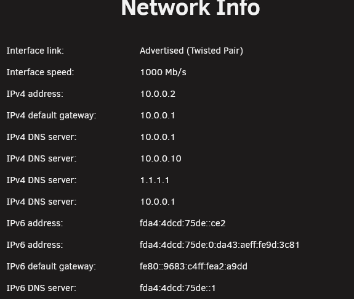Image resolution: width=354 pixels, height=299 pixels.
Task: Select the IPv4 default gateway value 10.0.0.1
Action: (158, 115)
